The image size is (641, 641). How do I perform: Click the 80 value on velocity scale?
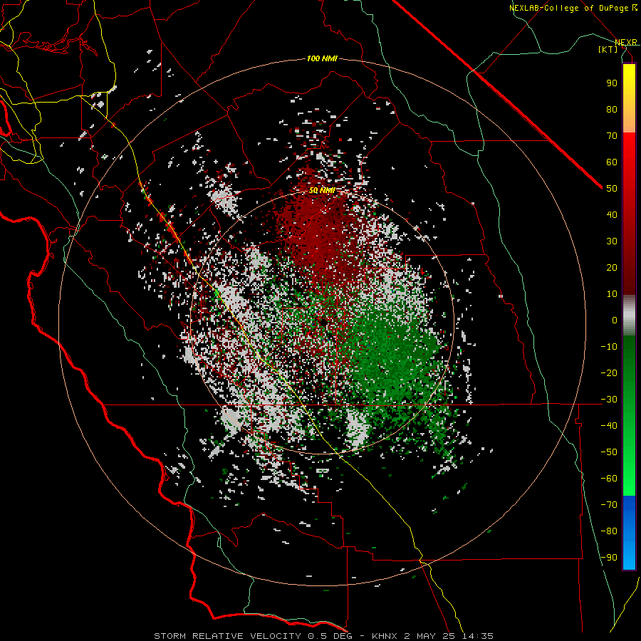(612, 110)
